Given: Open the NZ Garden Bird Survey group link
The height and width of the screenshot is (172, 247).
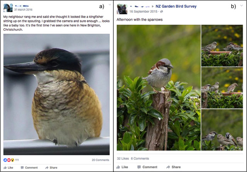Looking at the screenshot, I should pyautogui.click(x=176, y=6).
